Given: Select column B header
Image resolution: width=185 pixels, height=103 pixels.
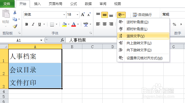Looking at the screenshot, I should [x=72, y=46].
